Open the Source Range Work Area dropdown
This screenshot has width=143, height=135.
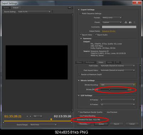click(43, 125)
